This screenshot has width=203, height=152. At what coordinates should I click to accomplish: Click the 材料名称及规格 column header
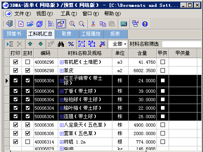[x=85, y=53]
